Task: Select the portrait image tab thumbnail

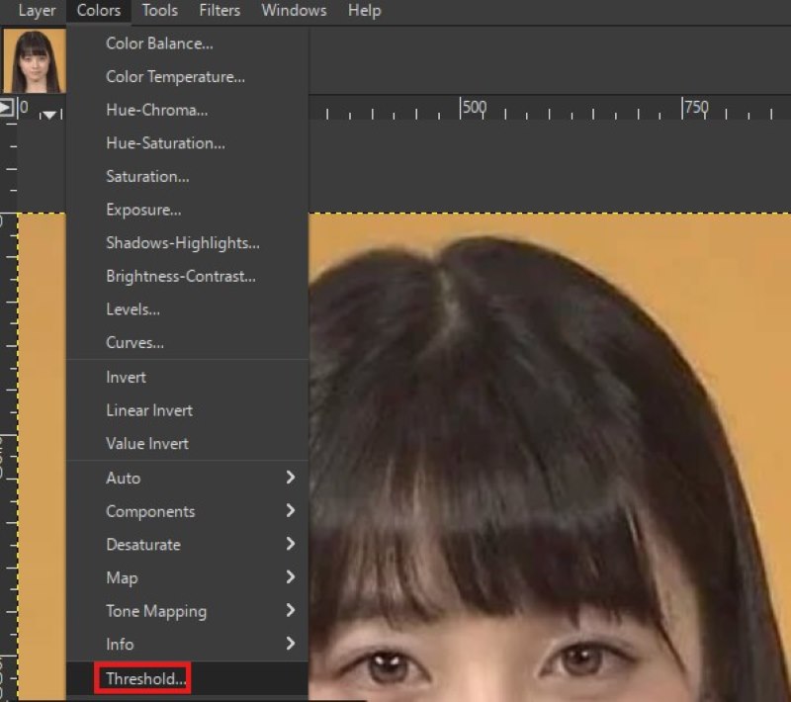Action: point(35,60)
